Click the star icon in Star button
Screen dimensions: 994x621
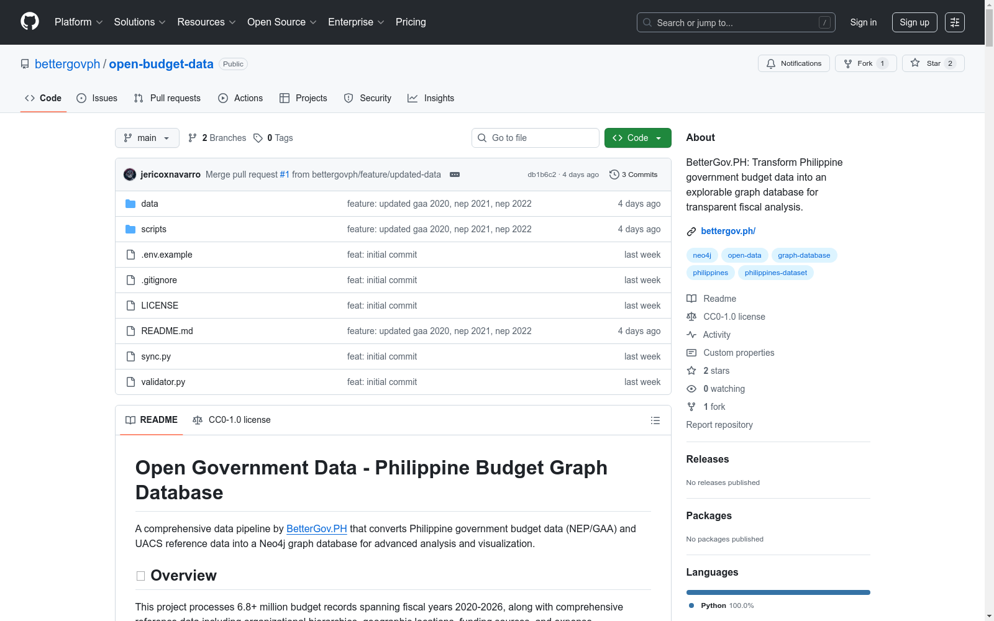915,63
